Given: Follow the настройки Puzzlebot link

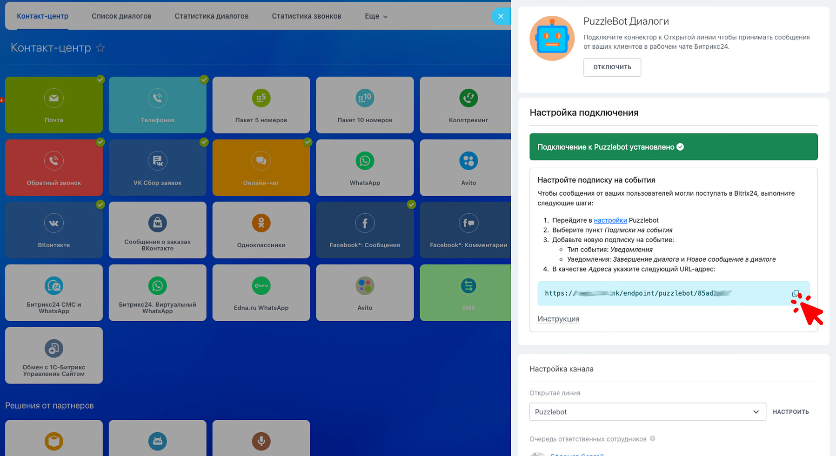Looking at the screenshot, I should [x=610, y=220].
